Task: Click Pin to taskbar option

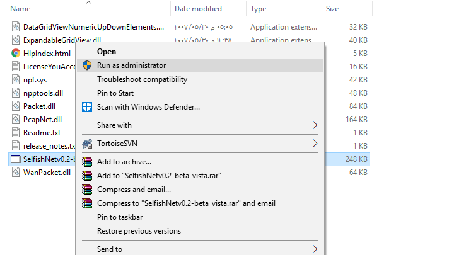Action: (120, 217)
